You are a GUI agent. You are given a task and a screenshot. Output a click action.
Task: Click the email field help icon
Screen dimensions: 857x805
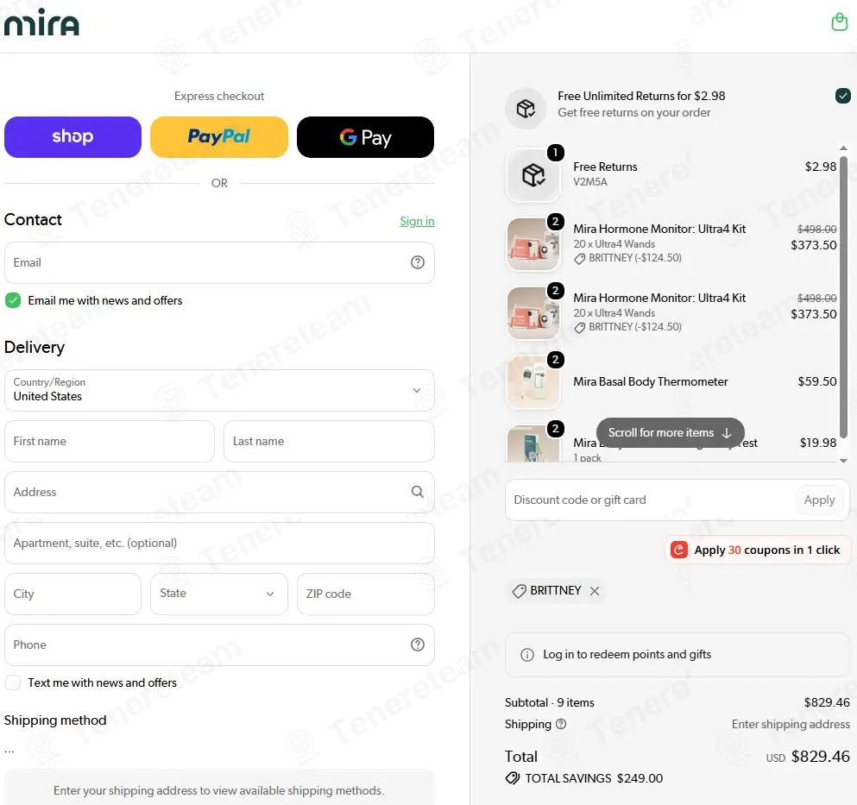tap(418, 262)
